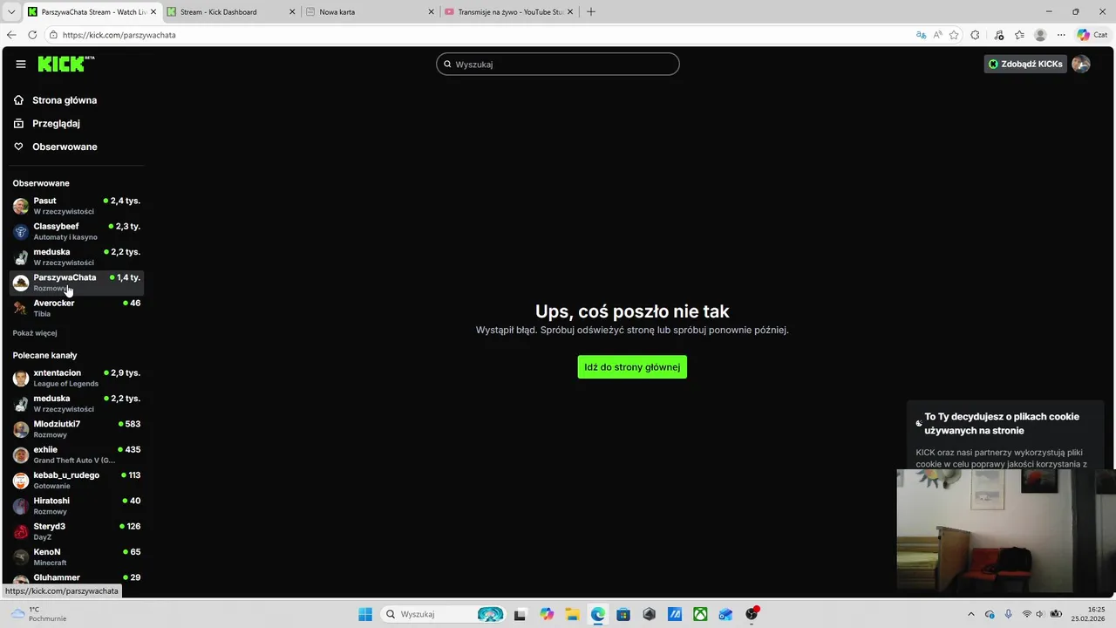This screenshot has height=628, width=1116.
Task: Click the taskbar Wyszukaj search box
Action: point(445,614)
